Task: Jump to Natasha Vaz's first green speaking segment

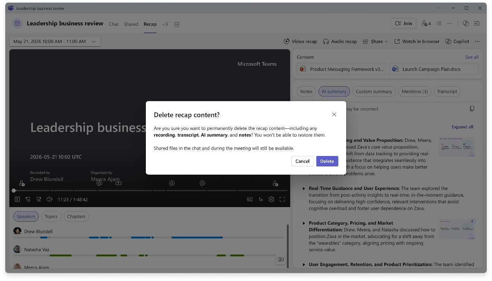Action: point(60,255)
